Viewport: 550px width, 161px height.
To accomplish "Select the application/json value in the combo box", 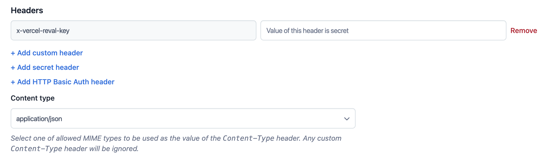I will (39, 119).
